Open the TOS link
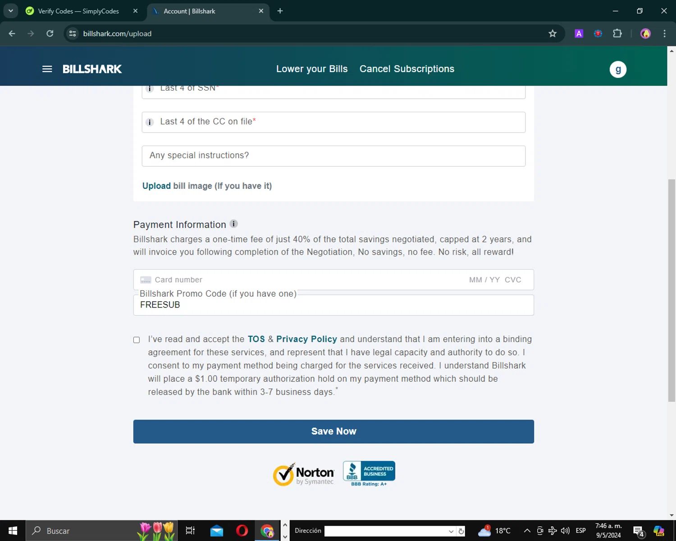Image resolution: width=676 pixels, height=541 pixels. coord(256,339)
